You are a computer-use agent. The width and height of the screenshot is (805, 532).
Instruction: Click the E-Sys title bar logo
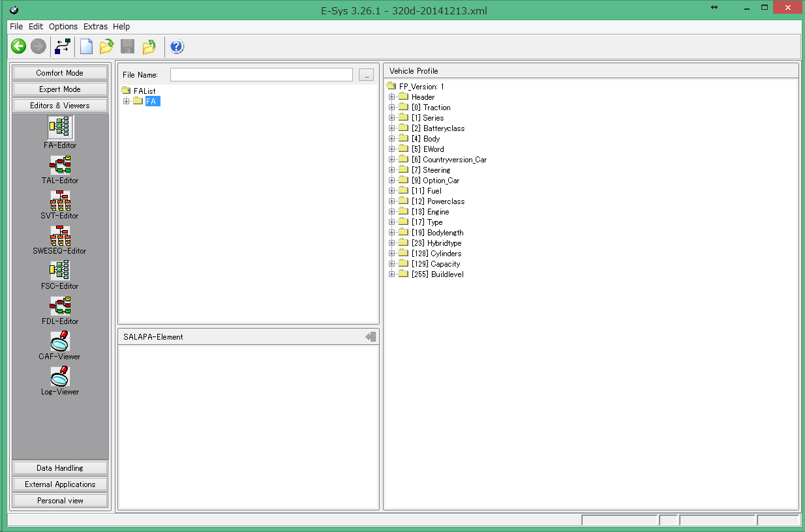click(14, 10)
